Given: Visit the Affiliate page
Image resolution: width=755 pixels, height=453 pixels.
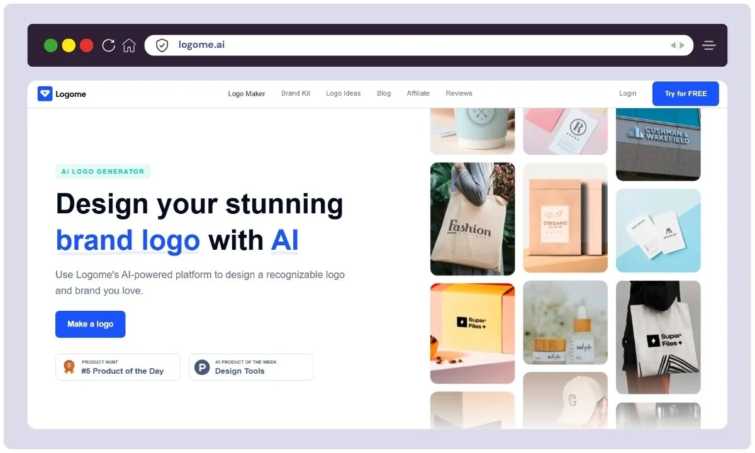Looking at the screenshot, I should click(x=418, y=93).
